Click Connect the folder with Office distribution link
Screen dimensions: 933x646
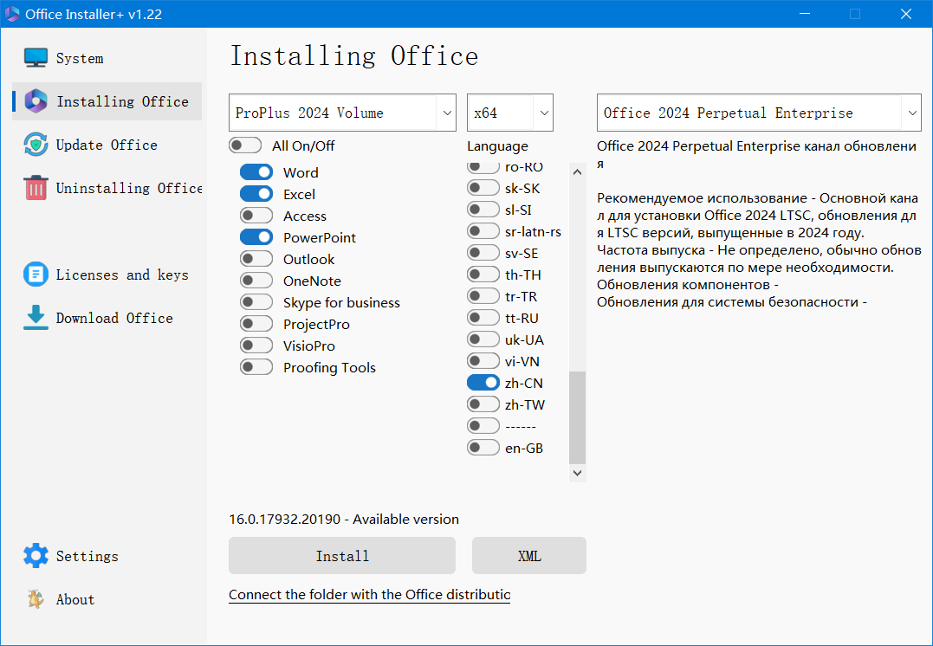370,595
